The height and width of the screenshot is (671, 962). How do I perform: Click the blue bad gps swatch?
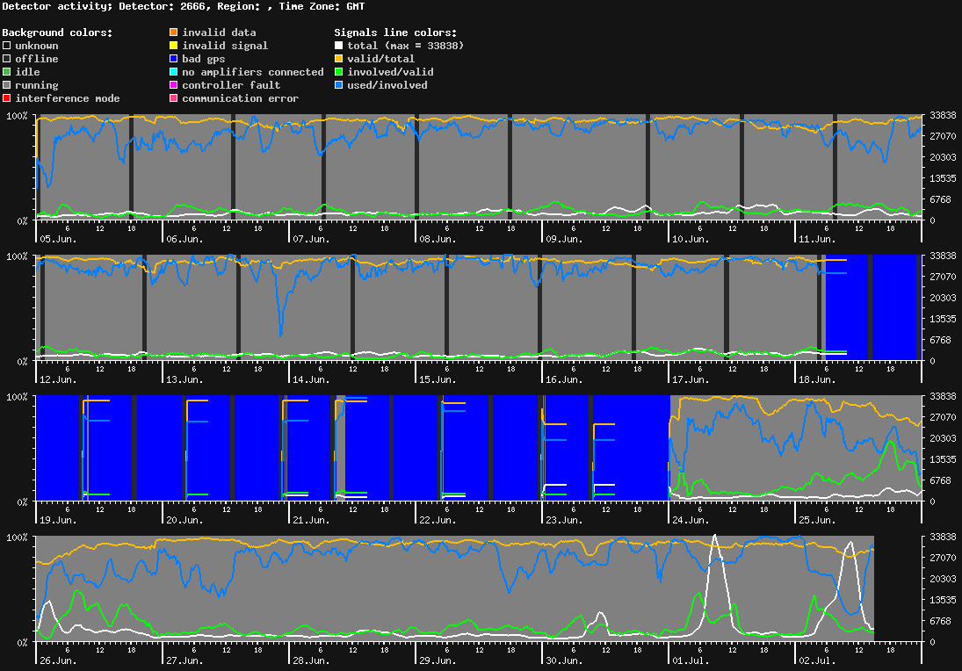(x=174, y=59)
